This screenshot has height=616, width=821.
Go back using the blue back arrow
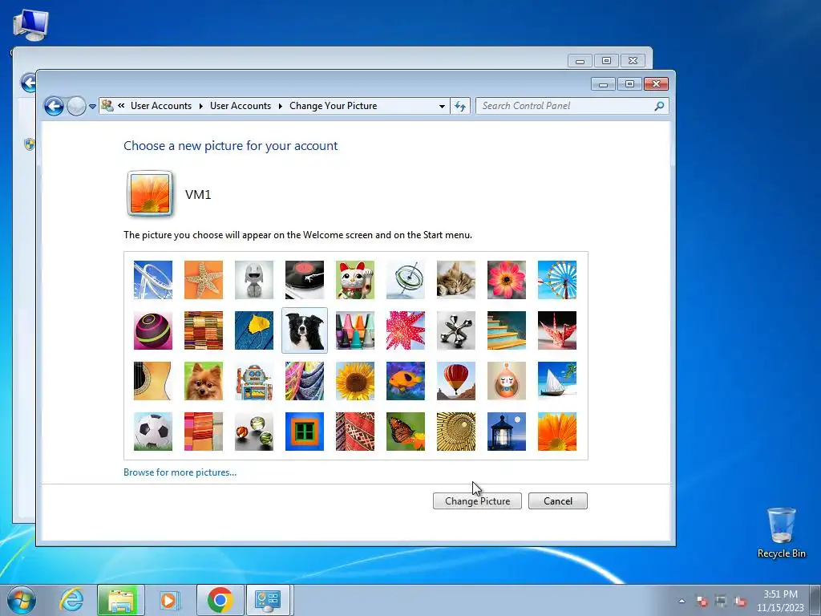point(54,106)
